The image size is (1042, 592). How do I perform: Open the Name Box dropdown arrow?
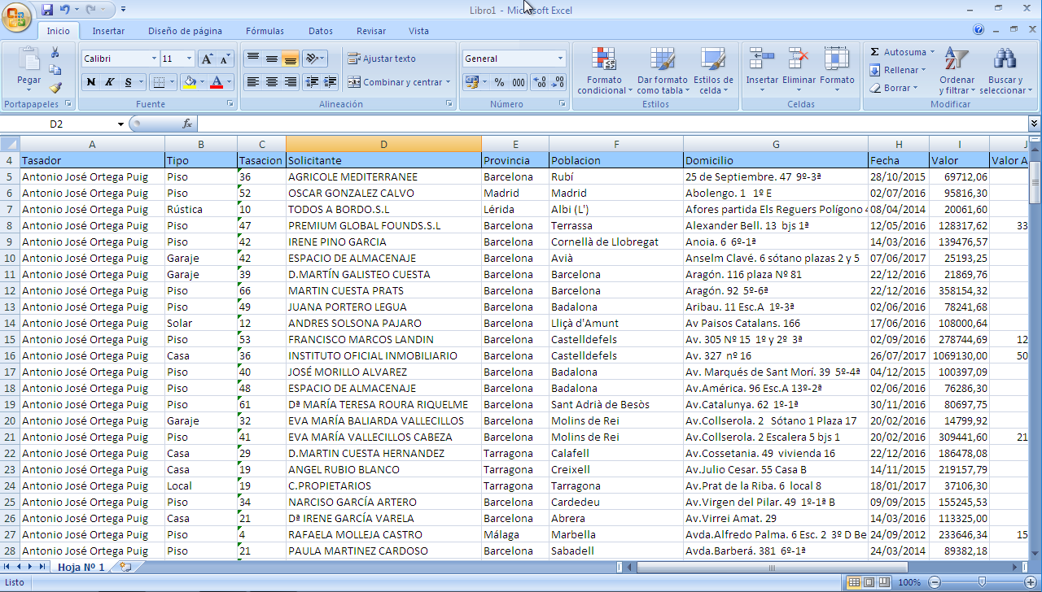tap(120, 124)
